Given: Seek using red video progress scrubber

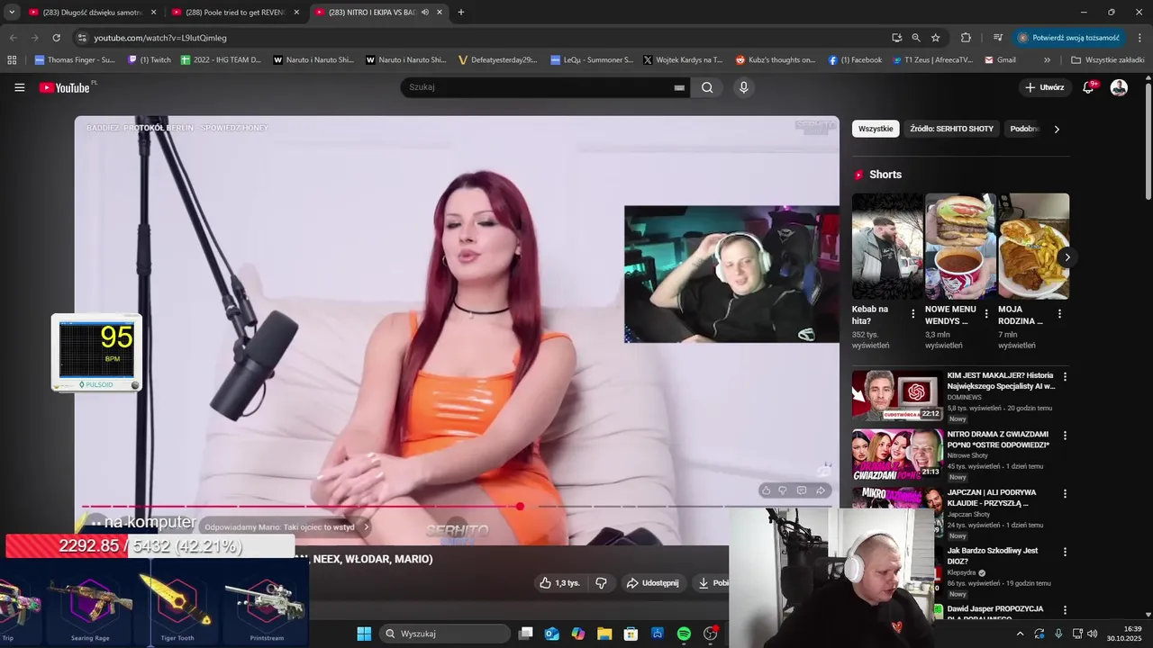Looking at the screenshot, I should 520,507.
